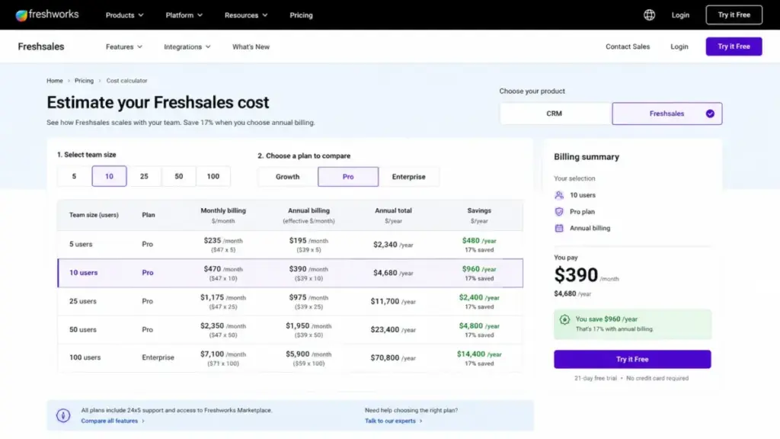Choose the Pro plan
The height and width of the screenshot is (439, 780).
click(x=348, y=177)
